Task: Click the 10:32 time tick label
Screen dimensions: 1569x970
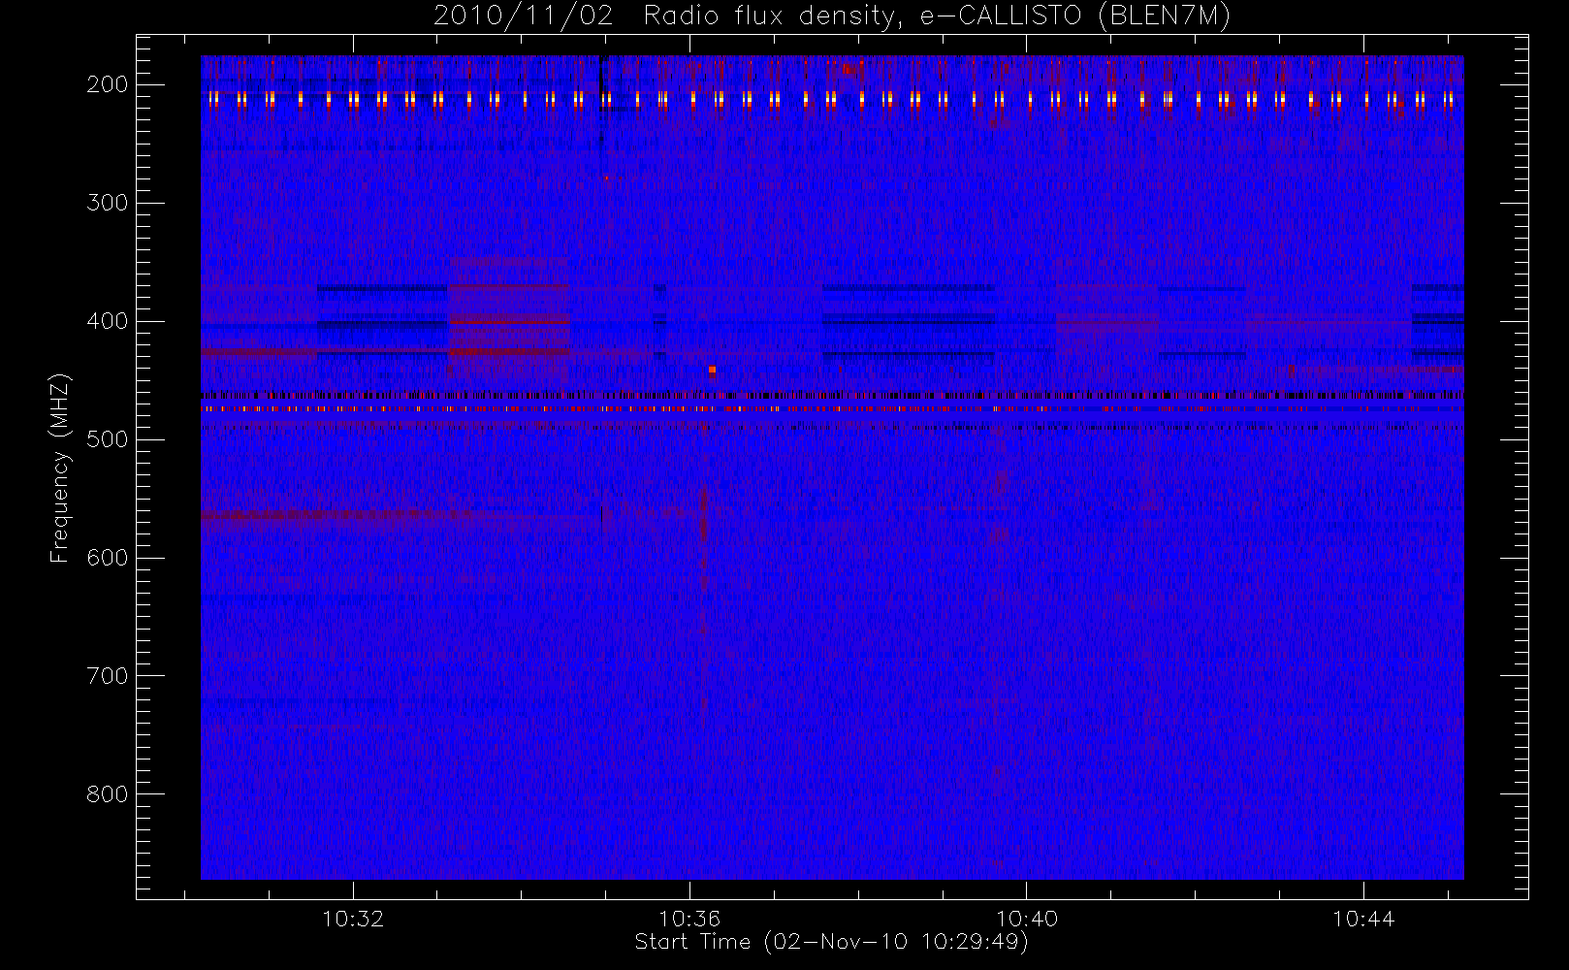Action: pyautogui.click(x=353, y=918)
